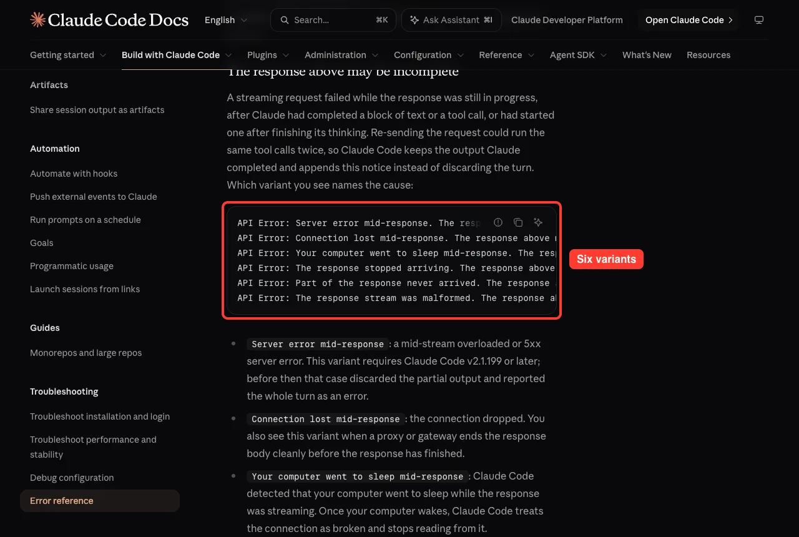The width and height of the screenshot is (799, 537).
Task: Open the Goals sidebar page
Action: pyautogui.click(x=42, y=243)
